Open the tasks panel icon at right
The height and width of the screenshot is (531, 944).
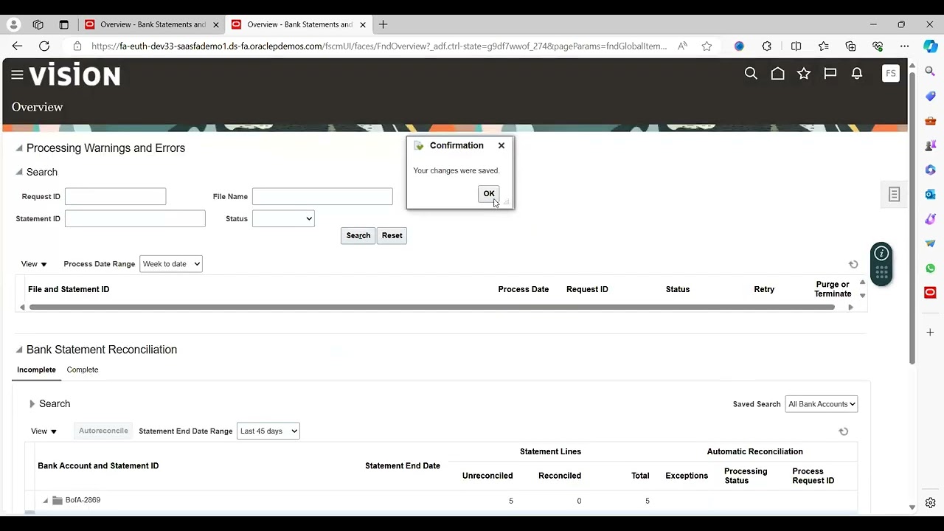(x=894, y=195)
